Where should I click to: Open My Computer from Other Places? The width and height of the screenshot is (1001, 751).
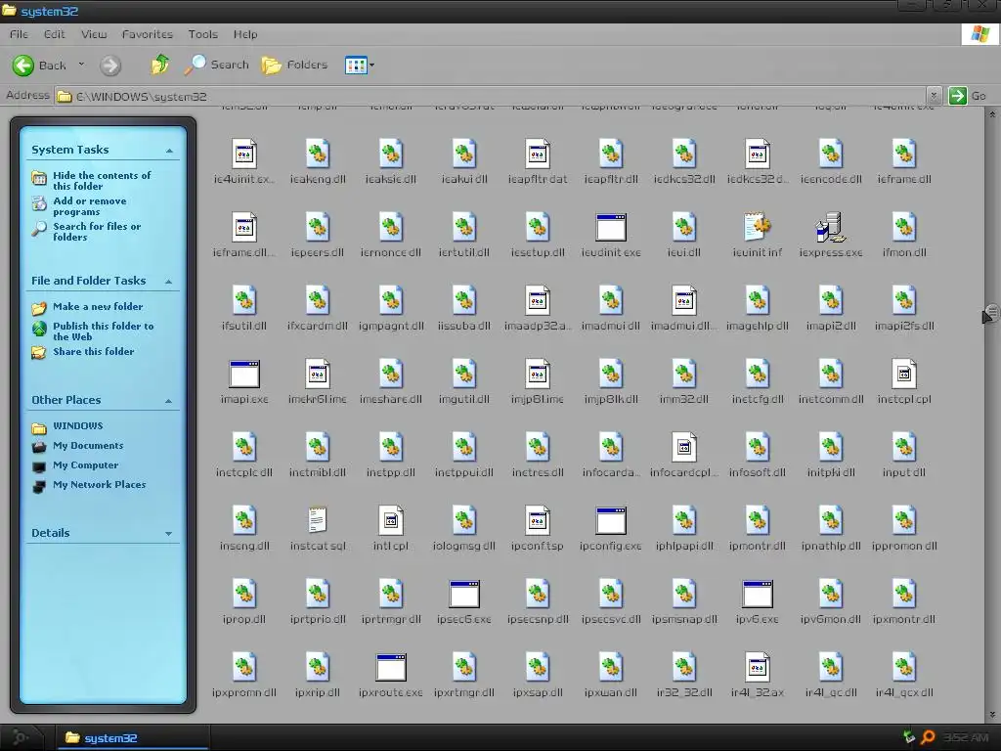pyautogui.click(x=86, y=465)
